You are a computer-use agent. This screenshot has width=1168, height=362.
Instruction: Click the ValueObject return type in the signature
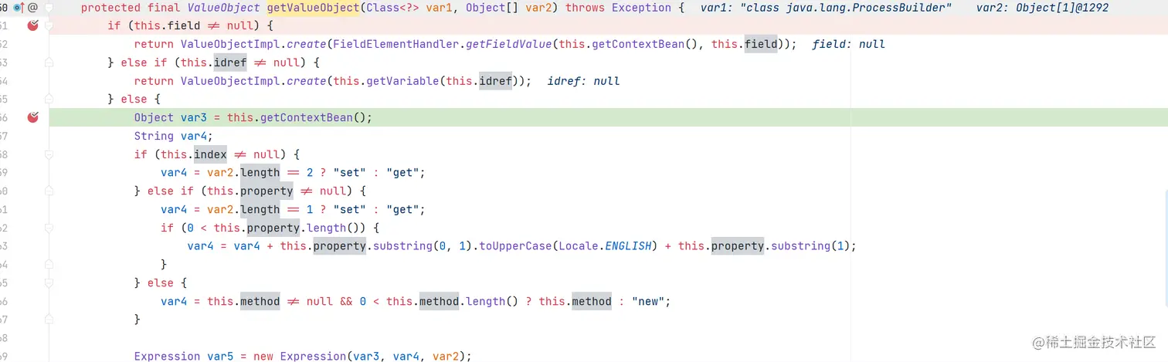[224, 8]
